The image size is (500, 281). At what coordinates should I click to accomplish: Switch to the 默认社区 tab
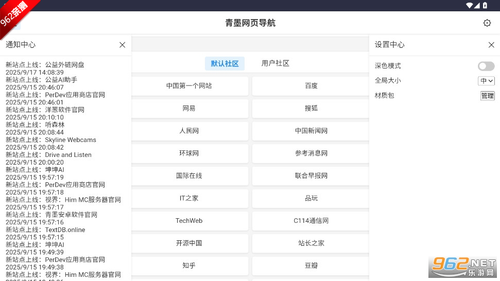(225, 63)
